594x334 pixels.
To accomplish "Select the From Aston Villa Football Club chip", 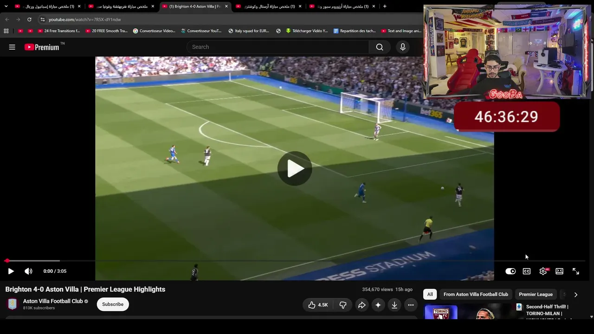I will click(476, 295).
